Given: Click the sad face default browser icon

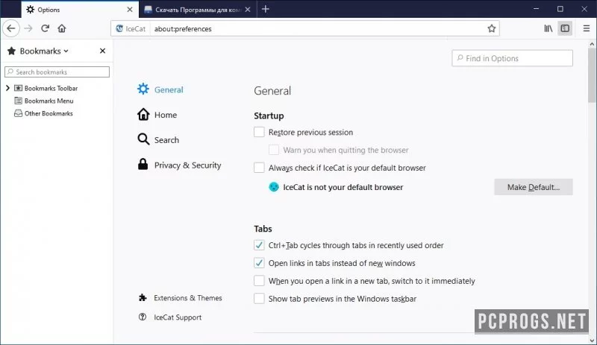Looking at the screenshot, I should 274,187.
